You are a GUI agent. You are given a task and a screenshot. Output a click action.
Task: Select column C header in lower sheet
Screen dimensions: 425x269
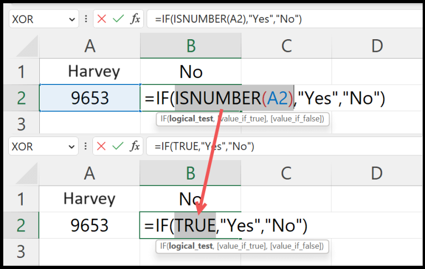(x=286, y=173)
